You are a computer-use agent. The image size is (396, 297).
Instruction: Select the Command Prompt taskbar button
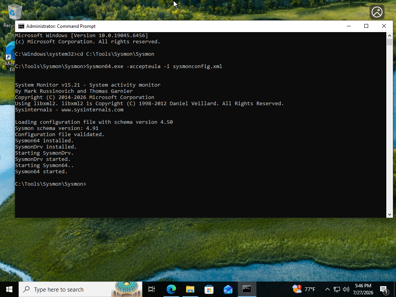(247, 289)
